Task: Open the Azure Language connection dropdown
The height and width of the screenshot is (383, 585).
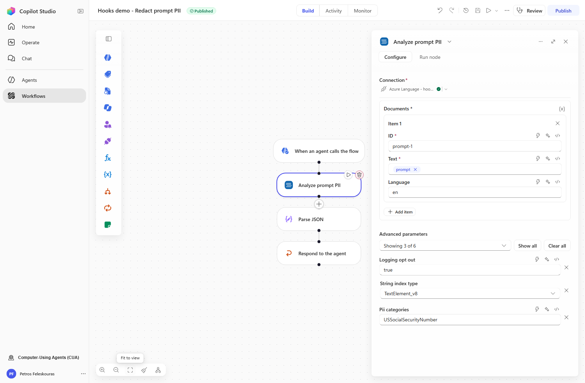Action: pos(446,89)
